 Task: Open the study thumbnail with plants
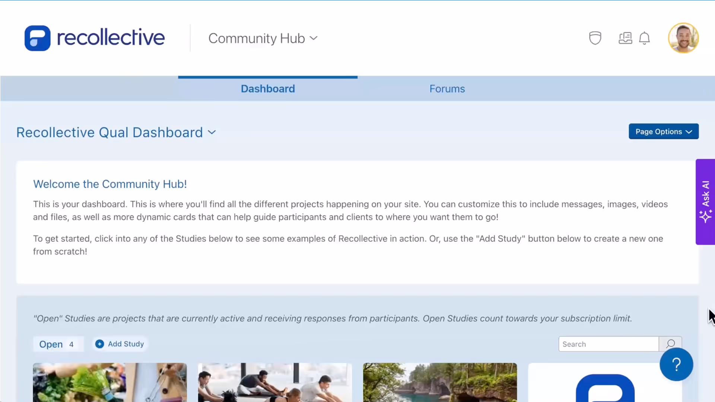point(109,382)
